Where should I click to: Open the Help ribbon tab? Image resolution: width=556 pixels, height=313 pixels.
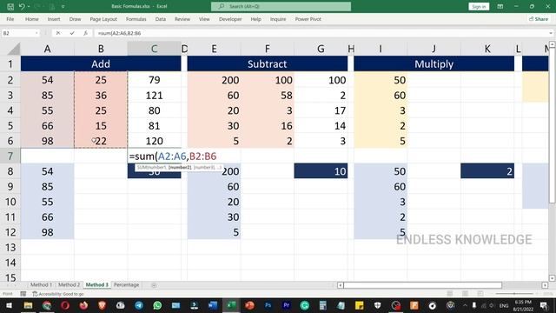pos(255,19)
